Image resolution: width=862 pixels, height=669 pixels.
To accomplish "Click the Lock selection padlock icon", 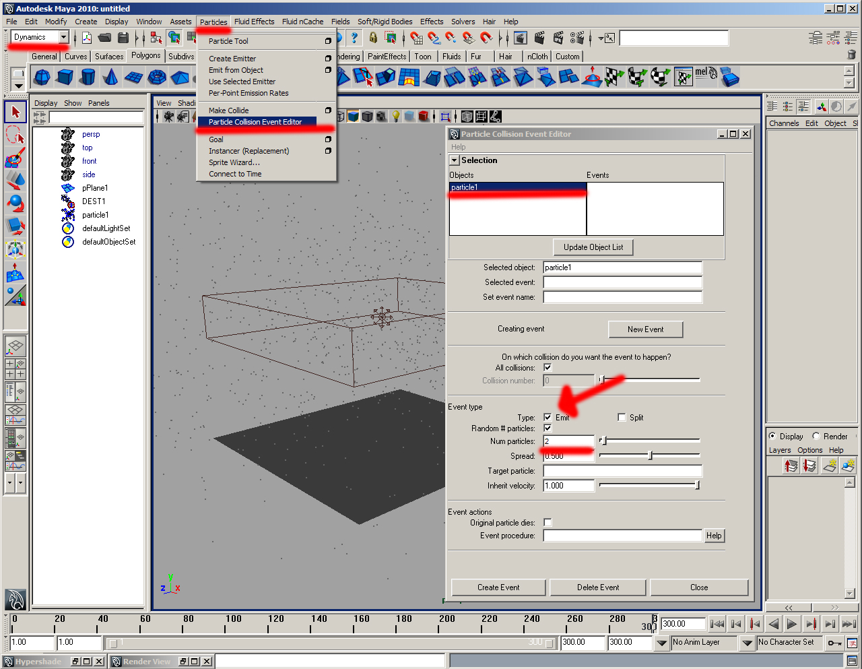I will [x=373, y=38].
